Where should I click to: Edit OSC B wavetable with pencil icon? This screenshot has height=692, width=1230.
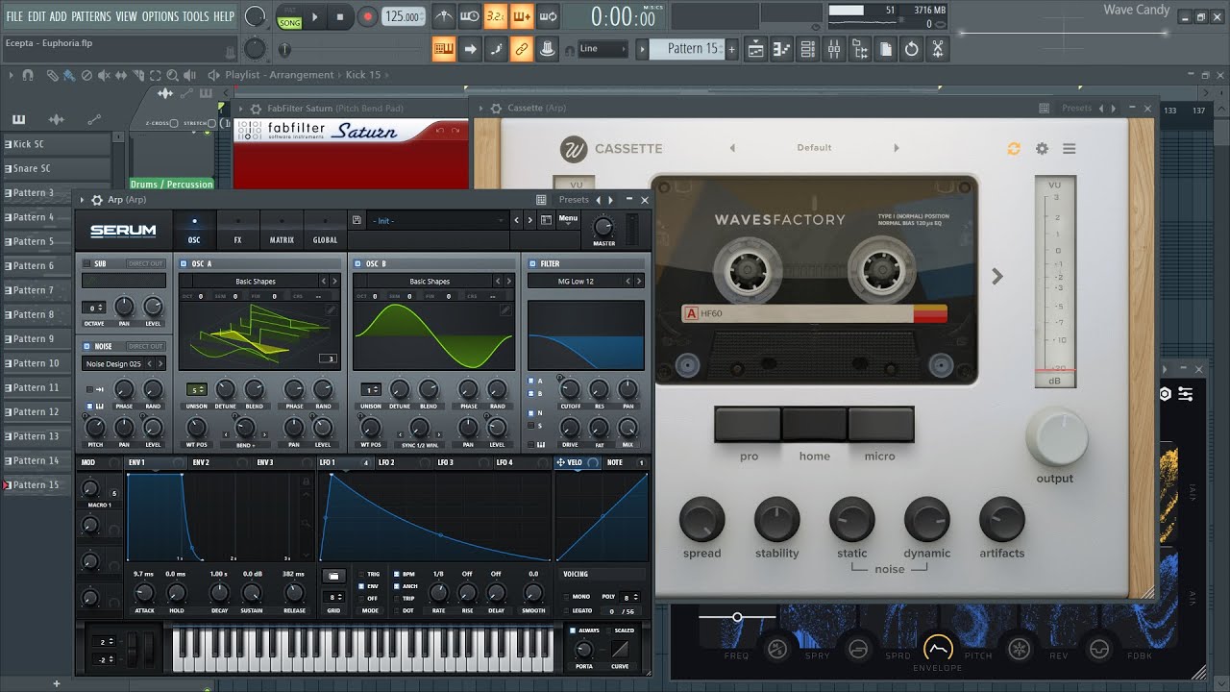coord(504,309)
